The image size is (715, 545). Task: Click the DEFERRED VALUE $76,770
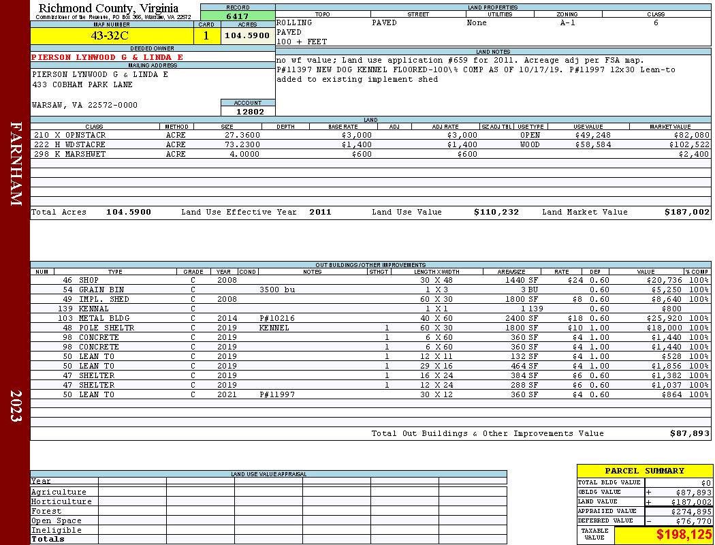(x=693, y=521)
